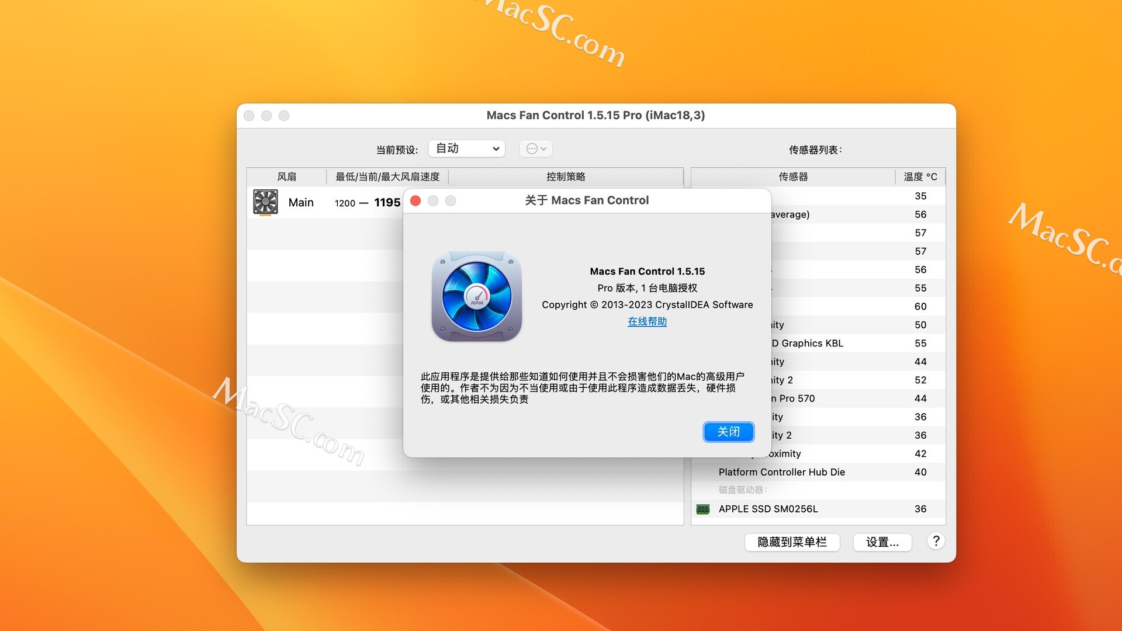
Task: Click the 磁盘驱动器 group label
Action: 743,490
